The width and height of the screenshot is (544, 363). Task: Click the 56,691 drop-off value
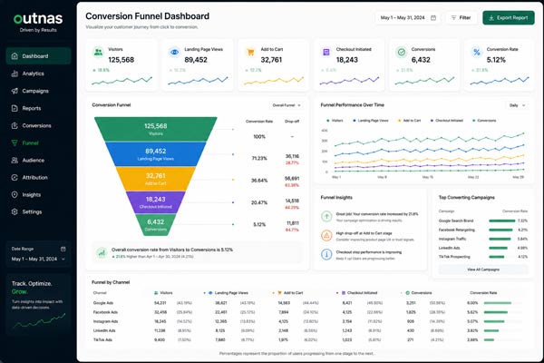click(292, 178)
